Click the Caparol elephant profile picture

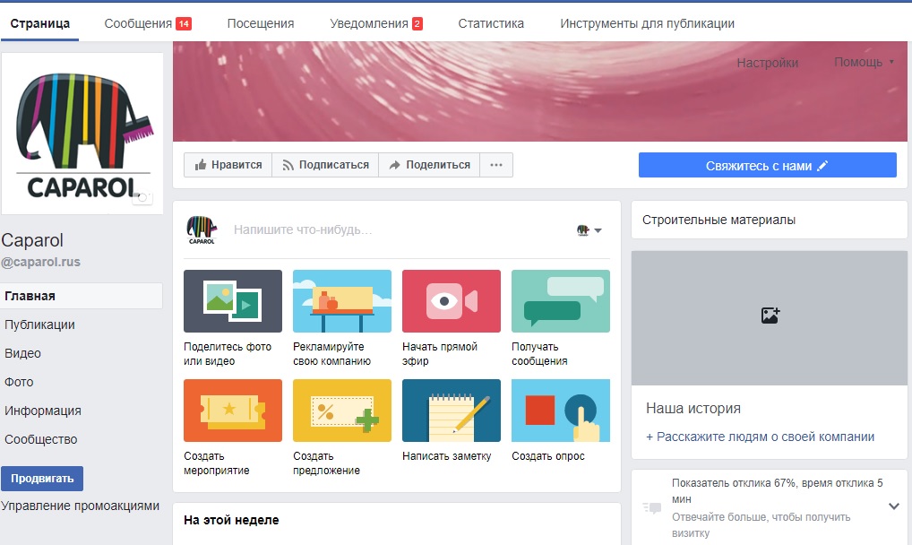pyautogui.click(x=82, y=134)
